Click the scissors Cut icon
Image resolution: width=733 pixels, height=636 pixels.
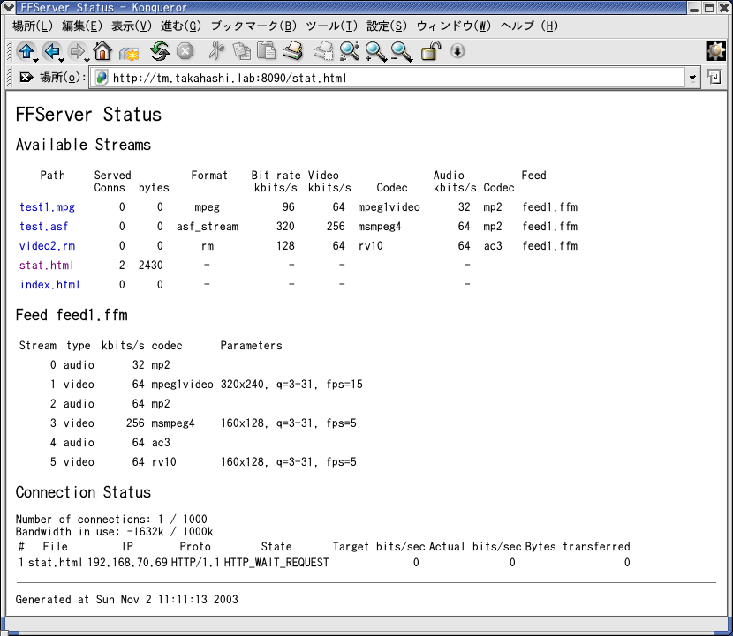(216, 51)
